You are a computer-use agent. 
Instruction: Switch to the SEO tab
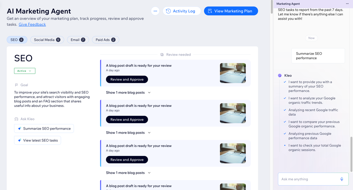click(x=17, y=40)
